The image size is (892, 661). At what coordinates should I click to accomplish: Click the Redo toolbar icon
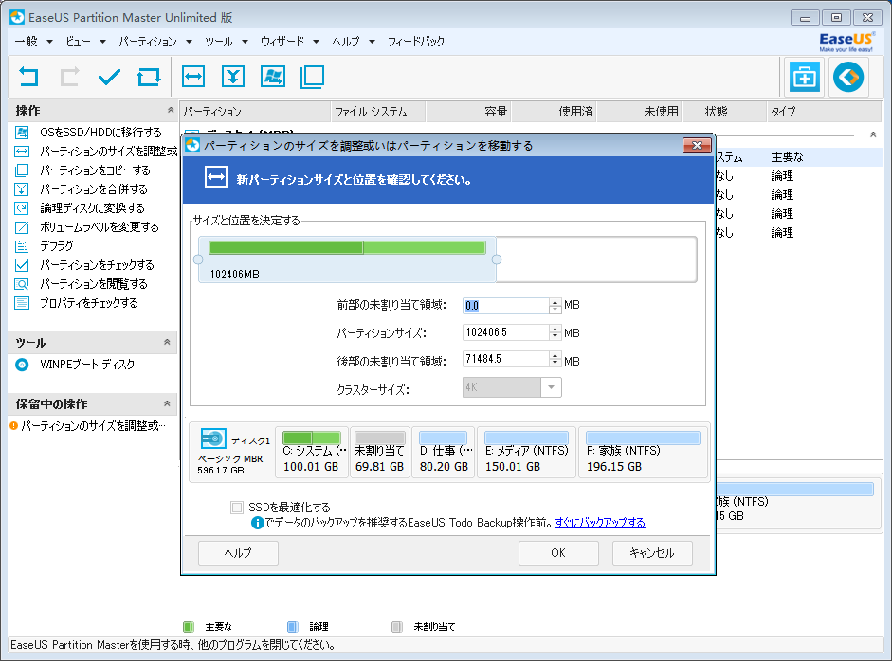[69, 77]
